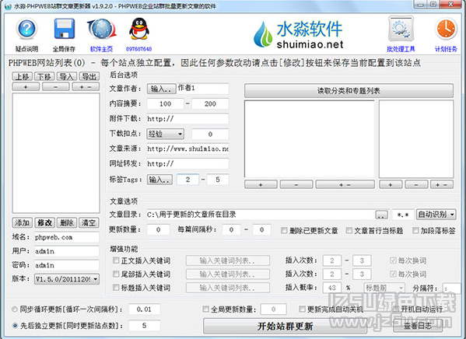466x339 pixels.
Task: Open the 版本 V1.5.0 dropdown
Action: click(67, 279)
